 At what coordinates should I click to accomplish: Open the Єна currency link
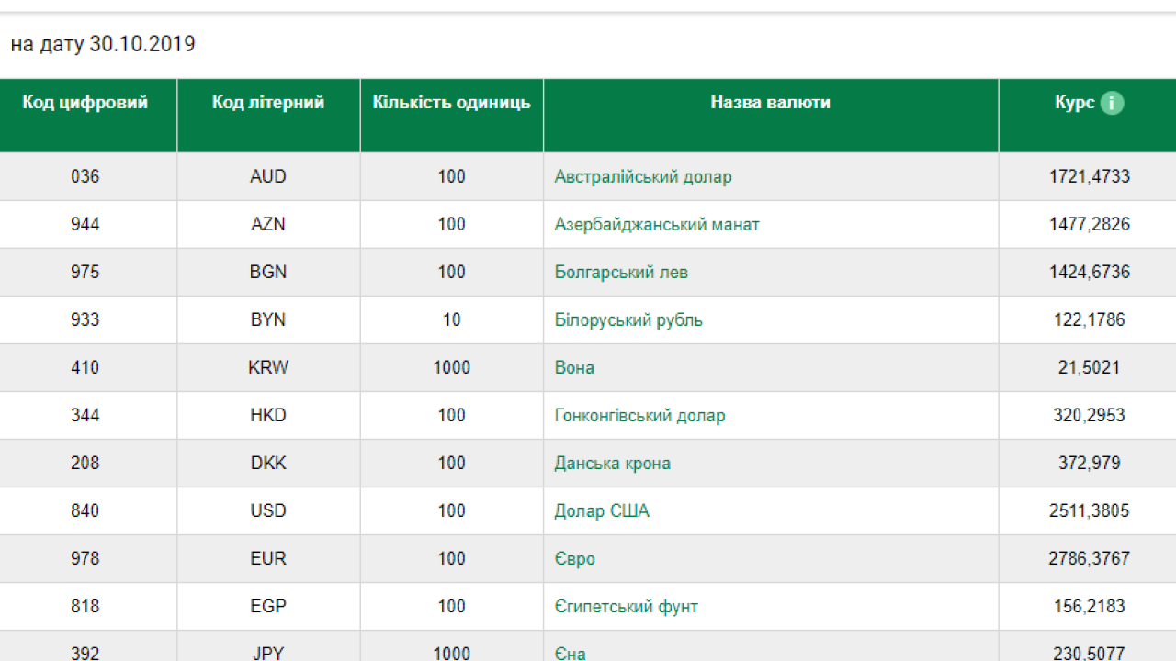click(x=570, y=653)
